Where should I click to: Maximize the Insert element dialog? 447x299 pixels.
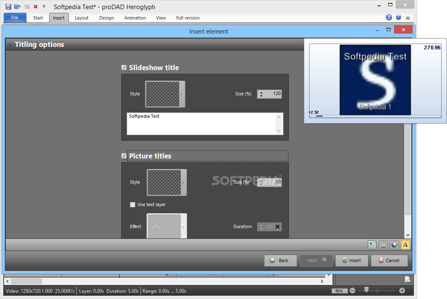[x=389, y=29]
